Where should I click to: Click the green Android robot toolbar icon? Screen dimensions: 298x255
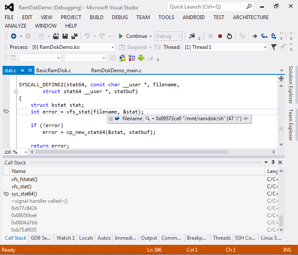coord(141,58)
